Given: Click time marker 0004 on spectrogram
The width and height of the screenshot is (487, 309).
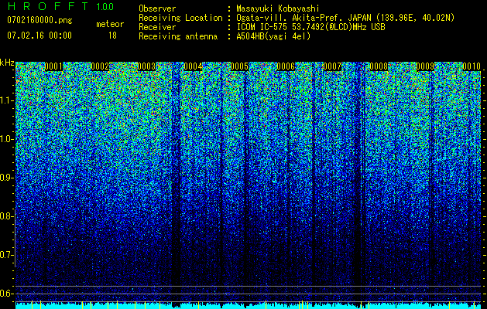Looking at the screenshot, I should (193, 66).
